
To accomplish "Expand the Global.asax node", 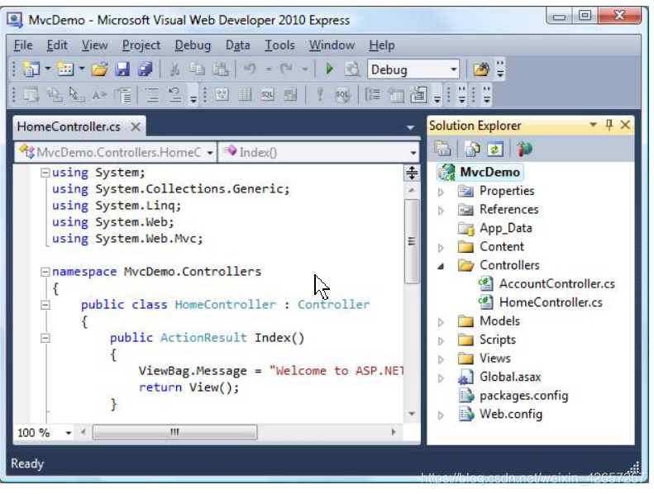I will click(441, 378).
